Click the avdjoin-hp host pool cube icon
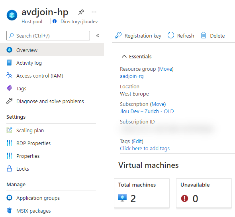Screen dimensions: 235x217 [x=12, y=15]
